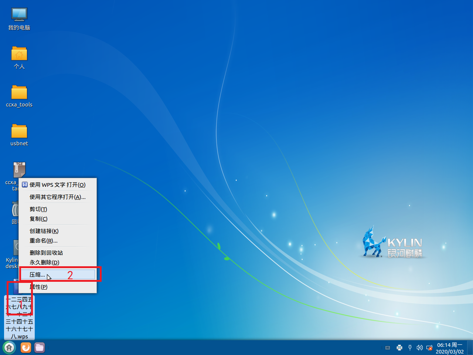
Task: Launch the browser from the taskbar
Action: (26, 348)
